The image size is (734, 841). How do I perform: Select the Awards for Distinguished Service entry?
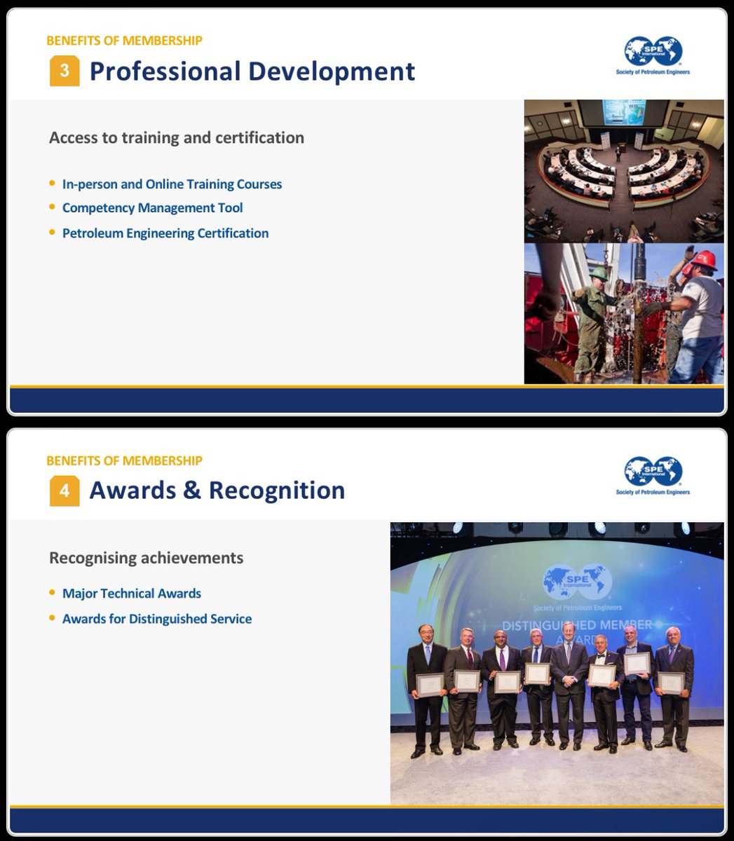pyautogui.click(x=156, y=618)
